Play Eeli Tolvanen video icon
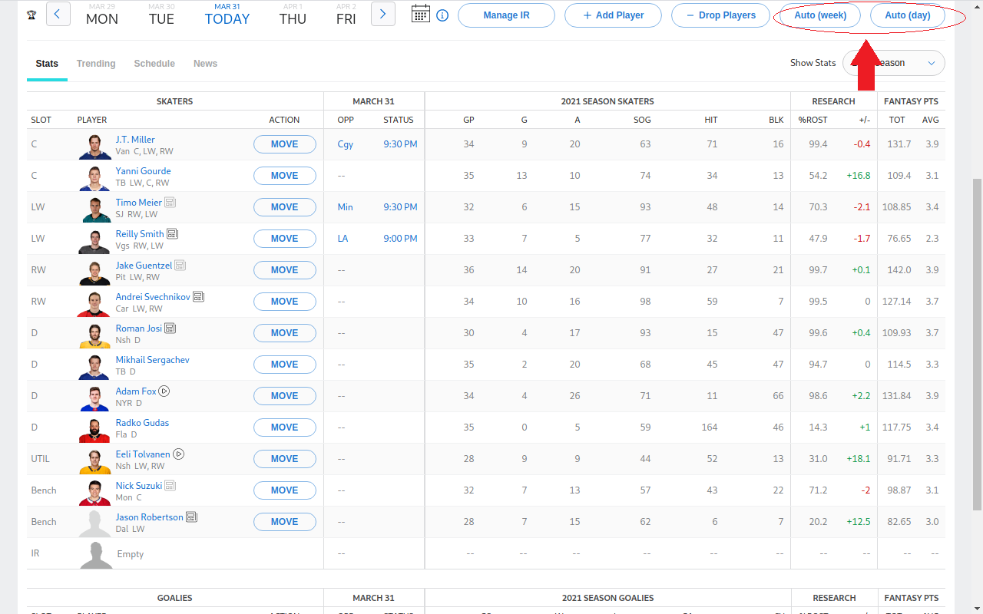The height and width of the screenshot is (614, 983). point(179,454)
